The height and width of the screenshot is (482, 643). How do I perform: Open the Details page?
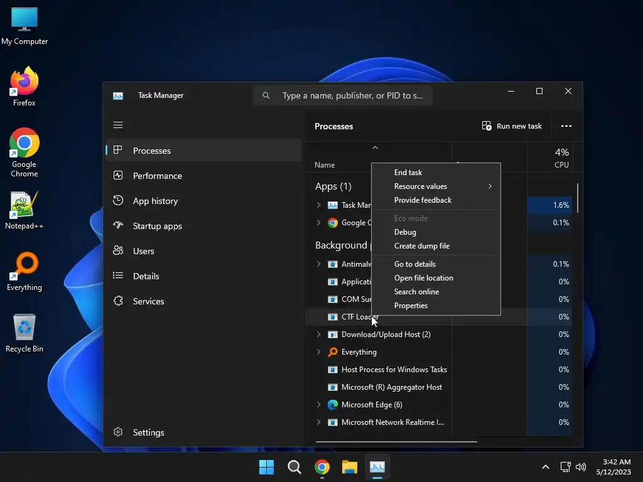(146, 276)
